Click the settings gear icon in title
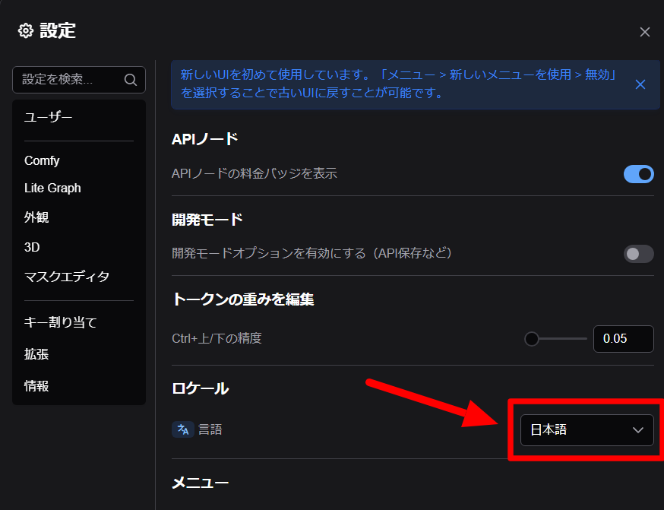The width and height of the screenshot is (664, 510). 26,31
